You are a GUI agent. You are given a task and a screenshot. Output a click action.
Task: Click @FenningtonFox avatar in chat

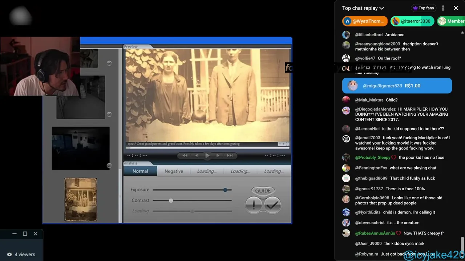[x=346, y=168]
